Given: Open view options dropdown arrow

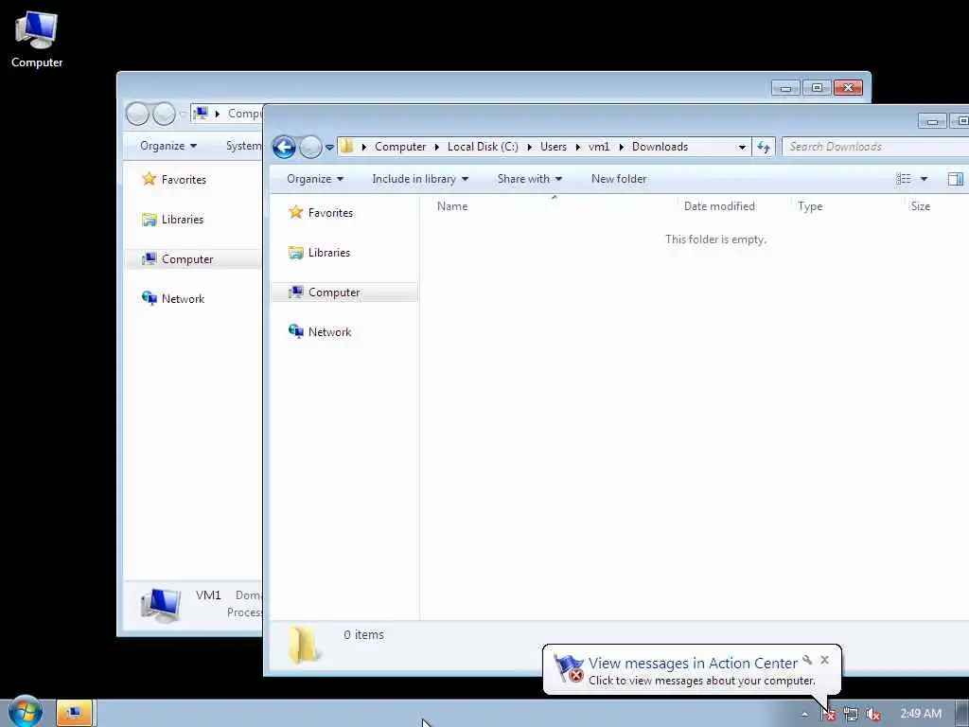Looking at the screenshot, I should coord(924,179).
